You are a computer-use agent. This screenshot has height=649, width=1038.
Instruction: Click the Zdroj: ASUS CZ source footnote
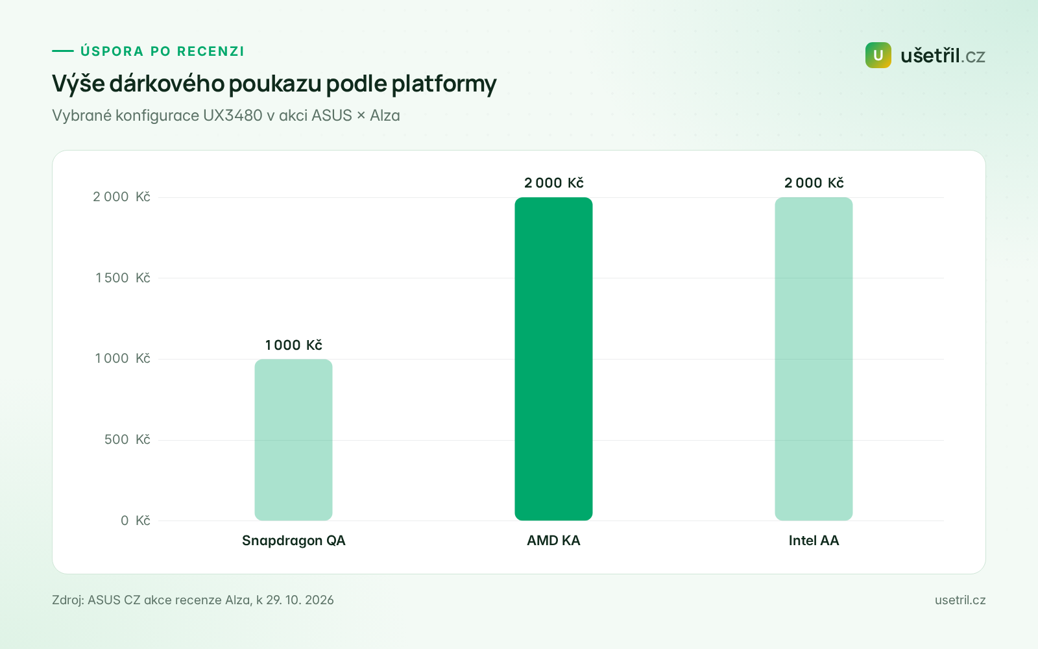pos(193,600)
